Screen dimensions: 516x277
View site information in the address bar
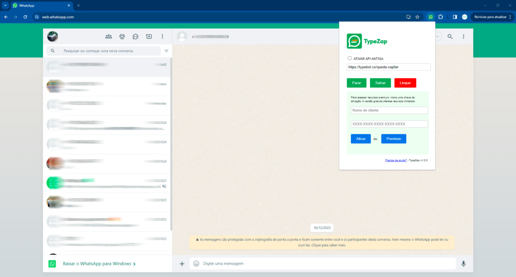pyautogui.click(x=36, y=17)
